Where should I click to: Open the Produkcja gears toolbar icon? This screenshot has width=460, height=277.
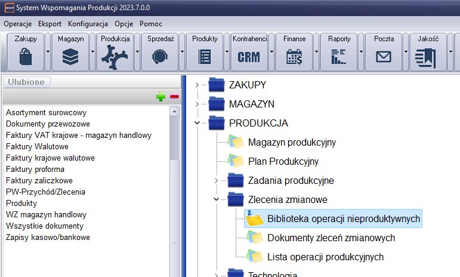(x=115, y=57)
